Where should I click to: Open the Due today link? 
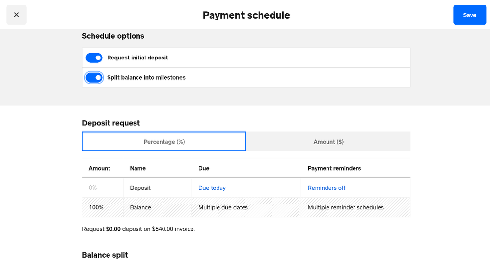tap(212, 188)
